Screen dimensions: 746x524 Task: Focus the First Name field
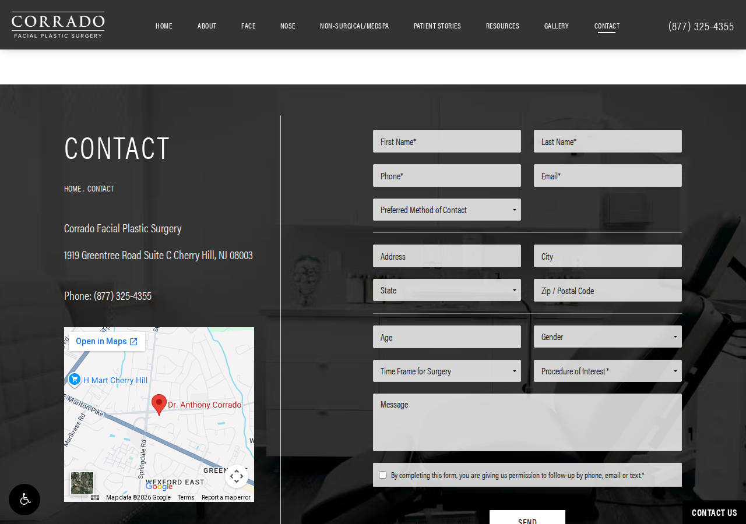pyautogui.click(x=447, y=141)
